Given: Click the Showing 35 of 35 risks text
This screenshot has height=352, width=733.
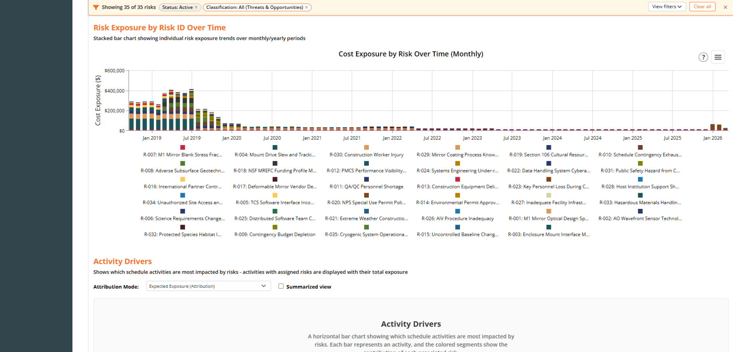Looking at the screenshot, I should click(129, 7).
